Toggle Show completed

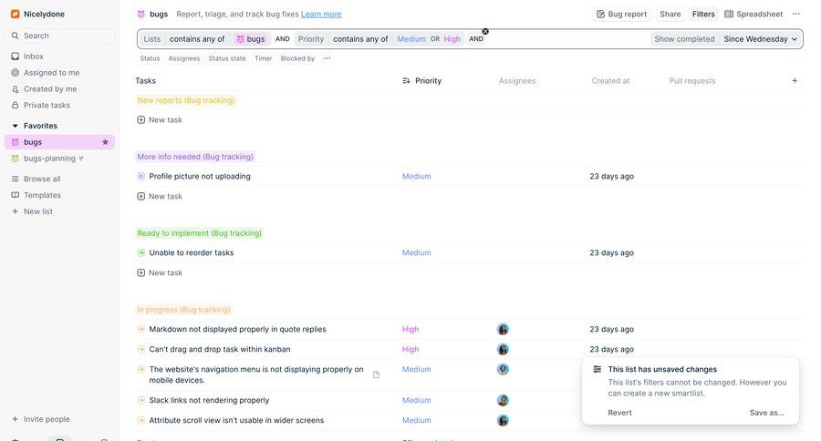(x=684, y=38)
